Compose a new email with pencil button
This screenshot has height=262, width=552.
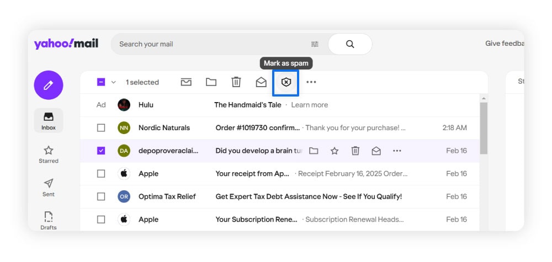click(x=49, y=85)
